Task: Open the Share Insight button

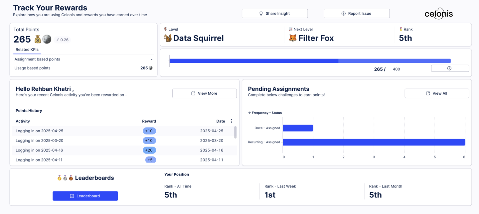Action: point(275,14)
